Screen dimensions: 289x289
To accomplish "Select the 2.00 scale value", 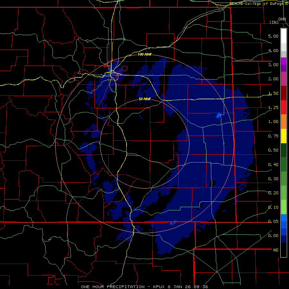I will click(x=273, y=79).
